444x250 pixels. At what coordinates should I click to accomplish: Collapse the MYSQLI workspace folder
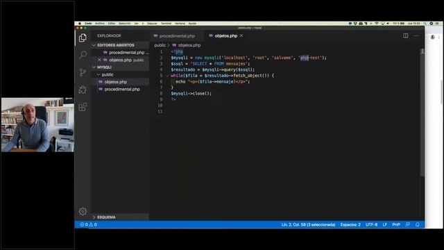(x=120, y=67)
